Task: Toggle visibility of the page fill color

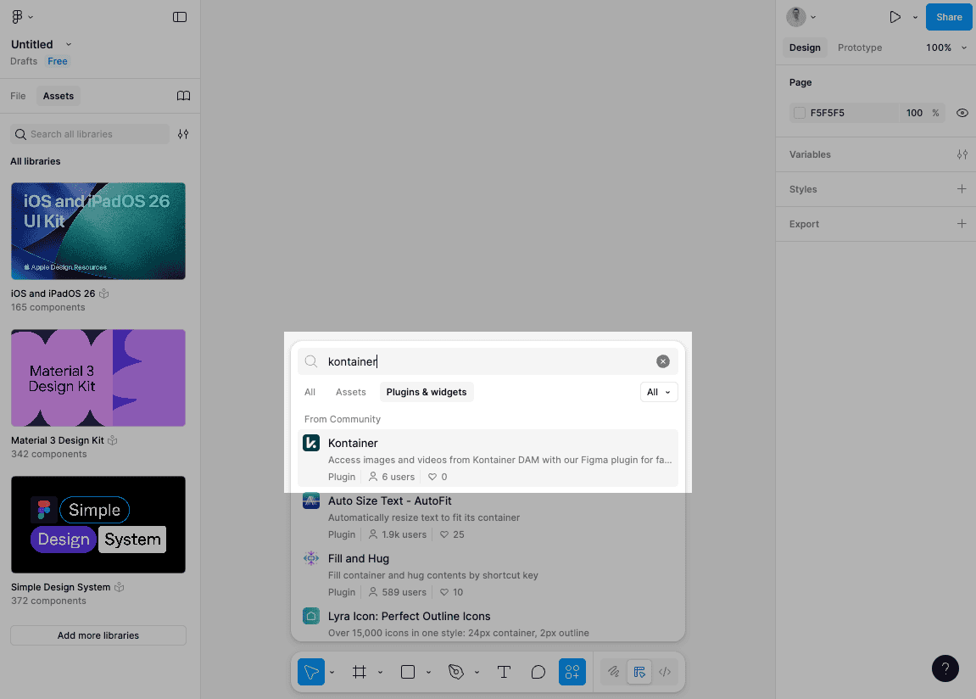Action: 962,112
